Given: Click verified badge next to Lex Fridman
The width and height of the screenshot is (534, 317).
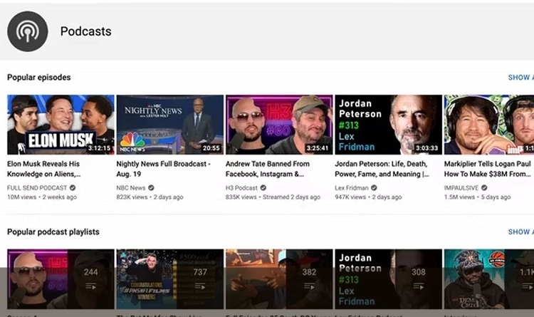Looking at the screenshot, I should (x=374, y=187).
